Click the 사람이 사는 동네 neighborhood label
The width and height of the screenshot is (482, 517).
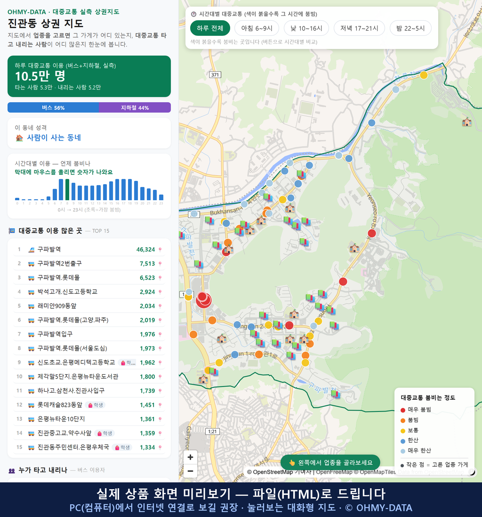tap(54, 138)
